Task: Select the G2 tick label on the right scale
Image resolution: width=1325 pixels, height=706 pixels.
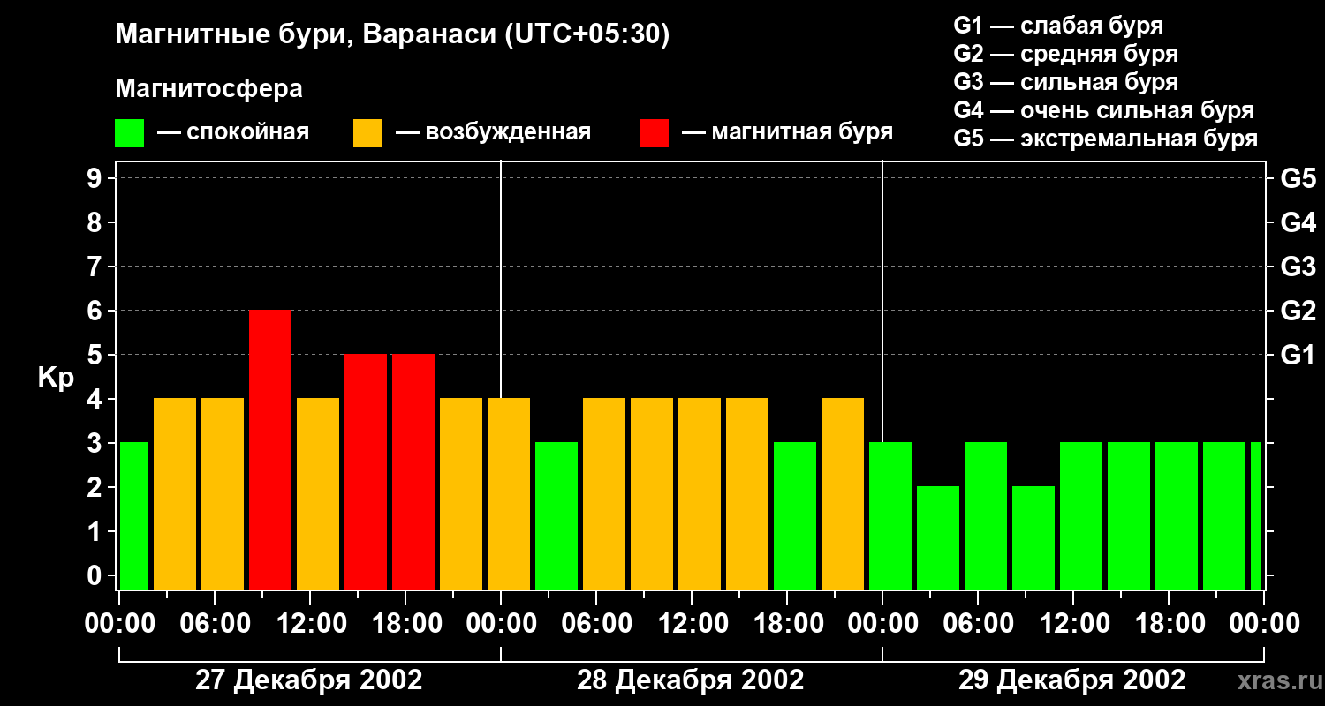Action: tap(1298, 311)
